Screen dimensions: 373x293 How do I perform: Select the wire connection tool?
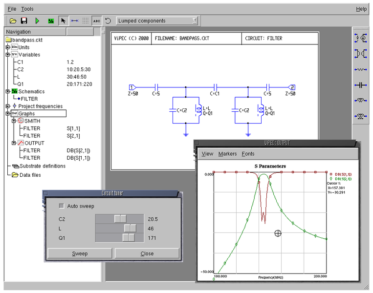pyautogui.click(x=74, y=21)
